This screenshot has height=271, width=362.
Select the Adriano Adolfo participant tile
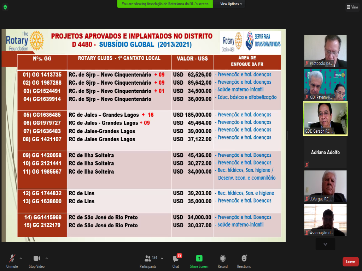[325, 152]
